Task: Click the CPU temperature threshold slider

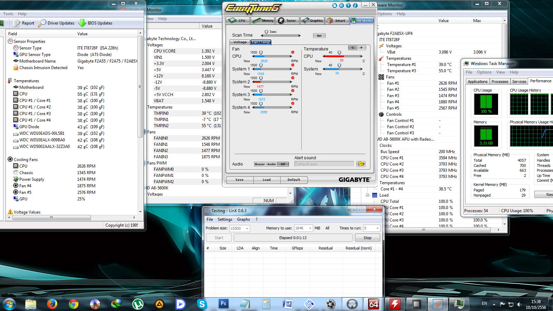Action: point(339,53)
